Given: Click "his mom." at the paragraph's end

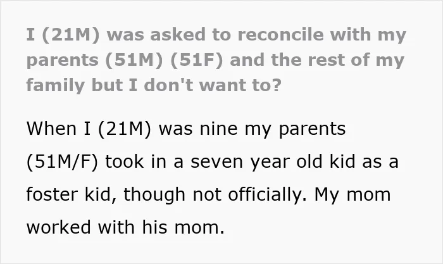Looking at the screenshot, I should coord(184,227).
